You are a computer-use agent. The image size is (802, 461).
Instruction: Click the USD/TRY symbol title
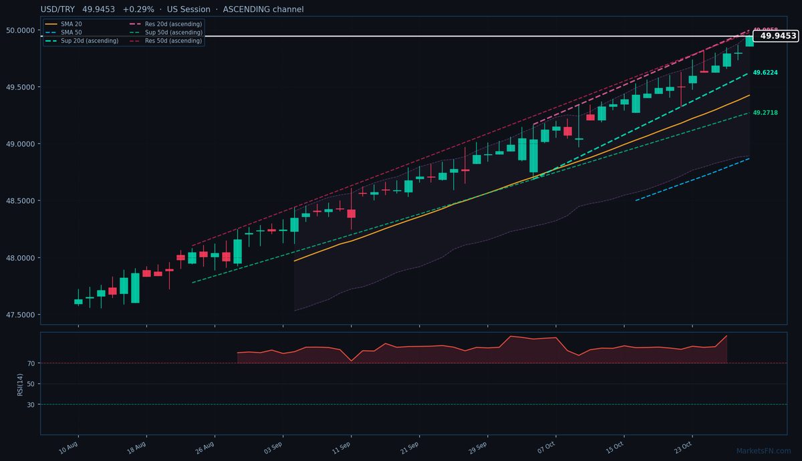tap(58, 9)
